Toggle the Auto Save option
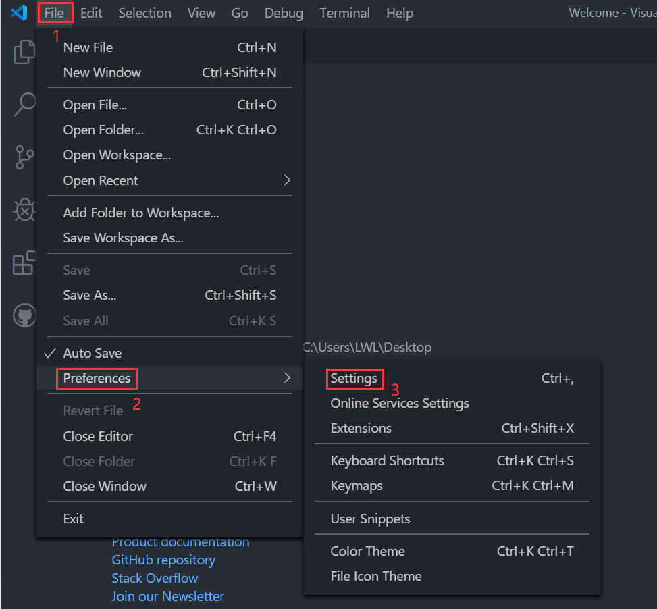 [169, 353]
